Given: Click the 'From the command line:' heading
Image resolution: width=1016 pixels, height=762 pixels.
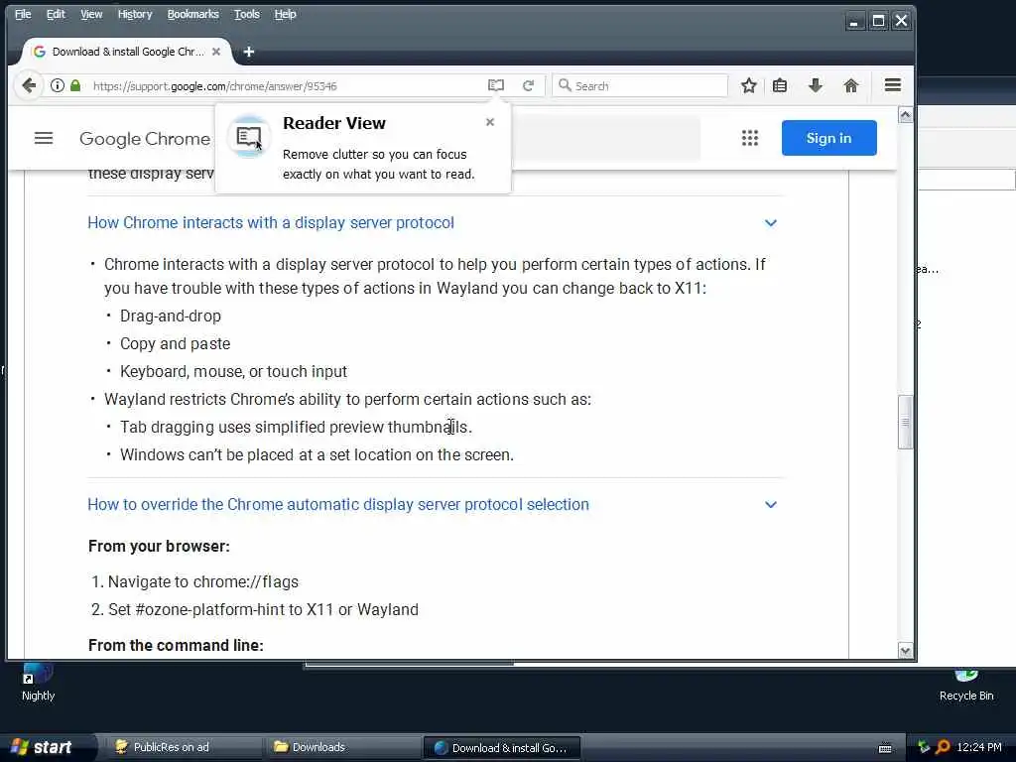Looking at the screenshot, I should [176, 645].
